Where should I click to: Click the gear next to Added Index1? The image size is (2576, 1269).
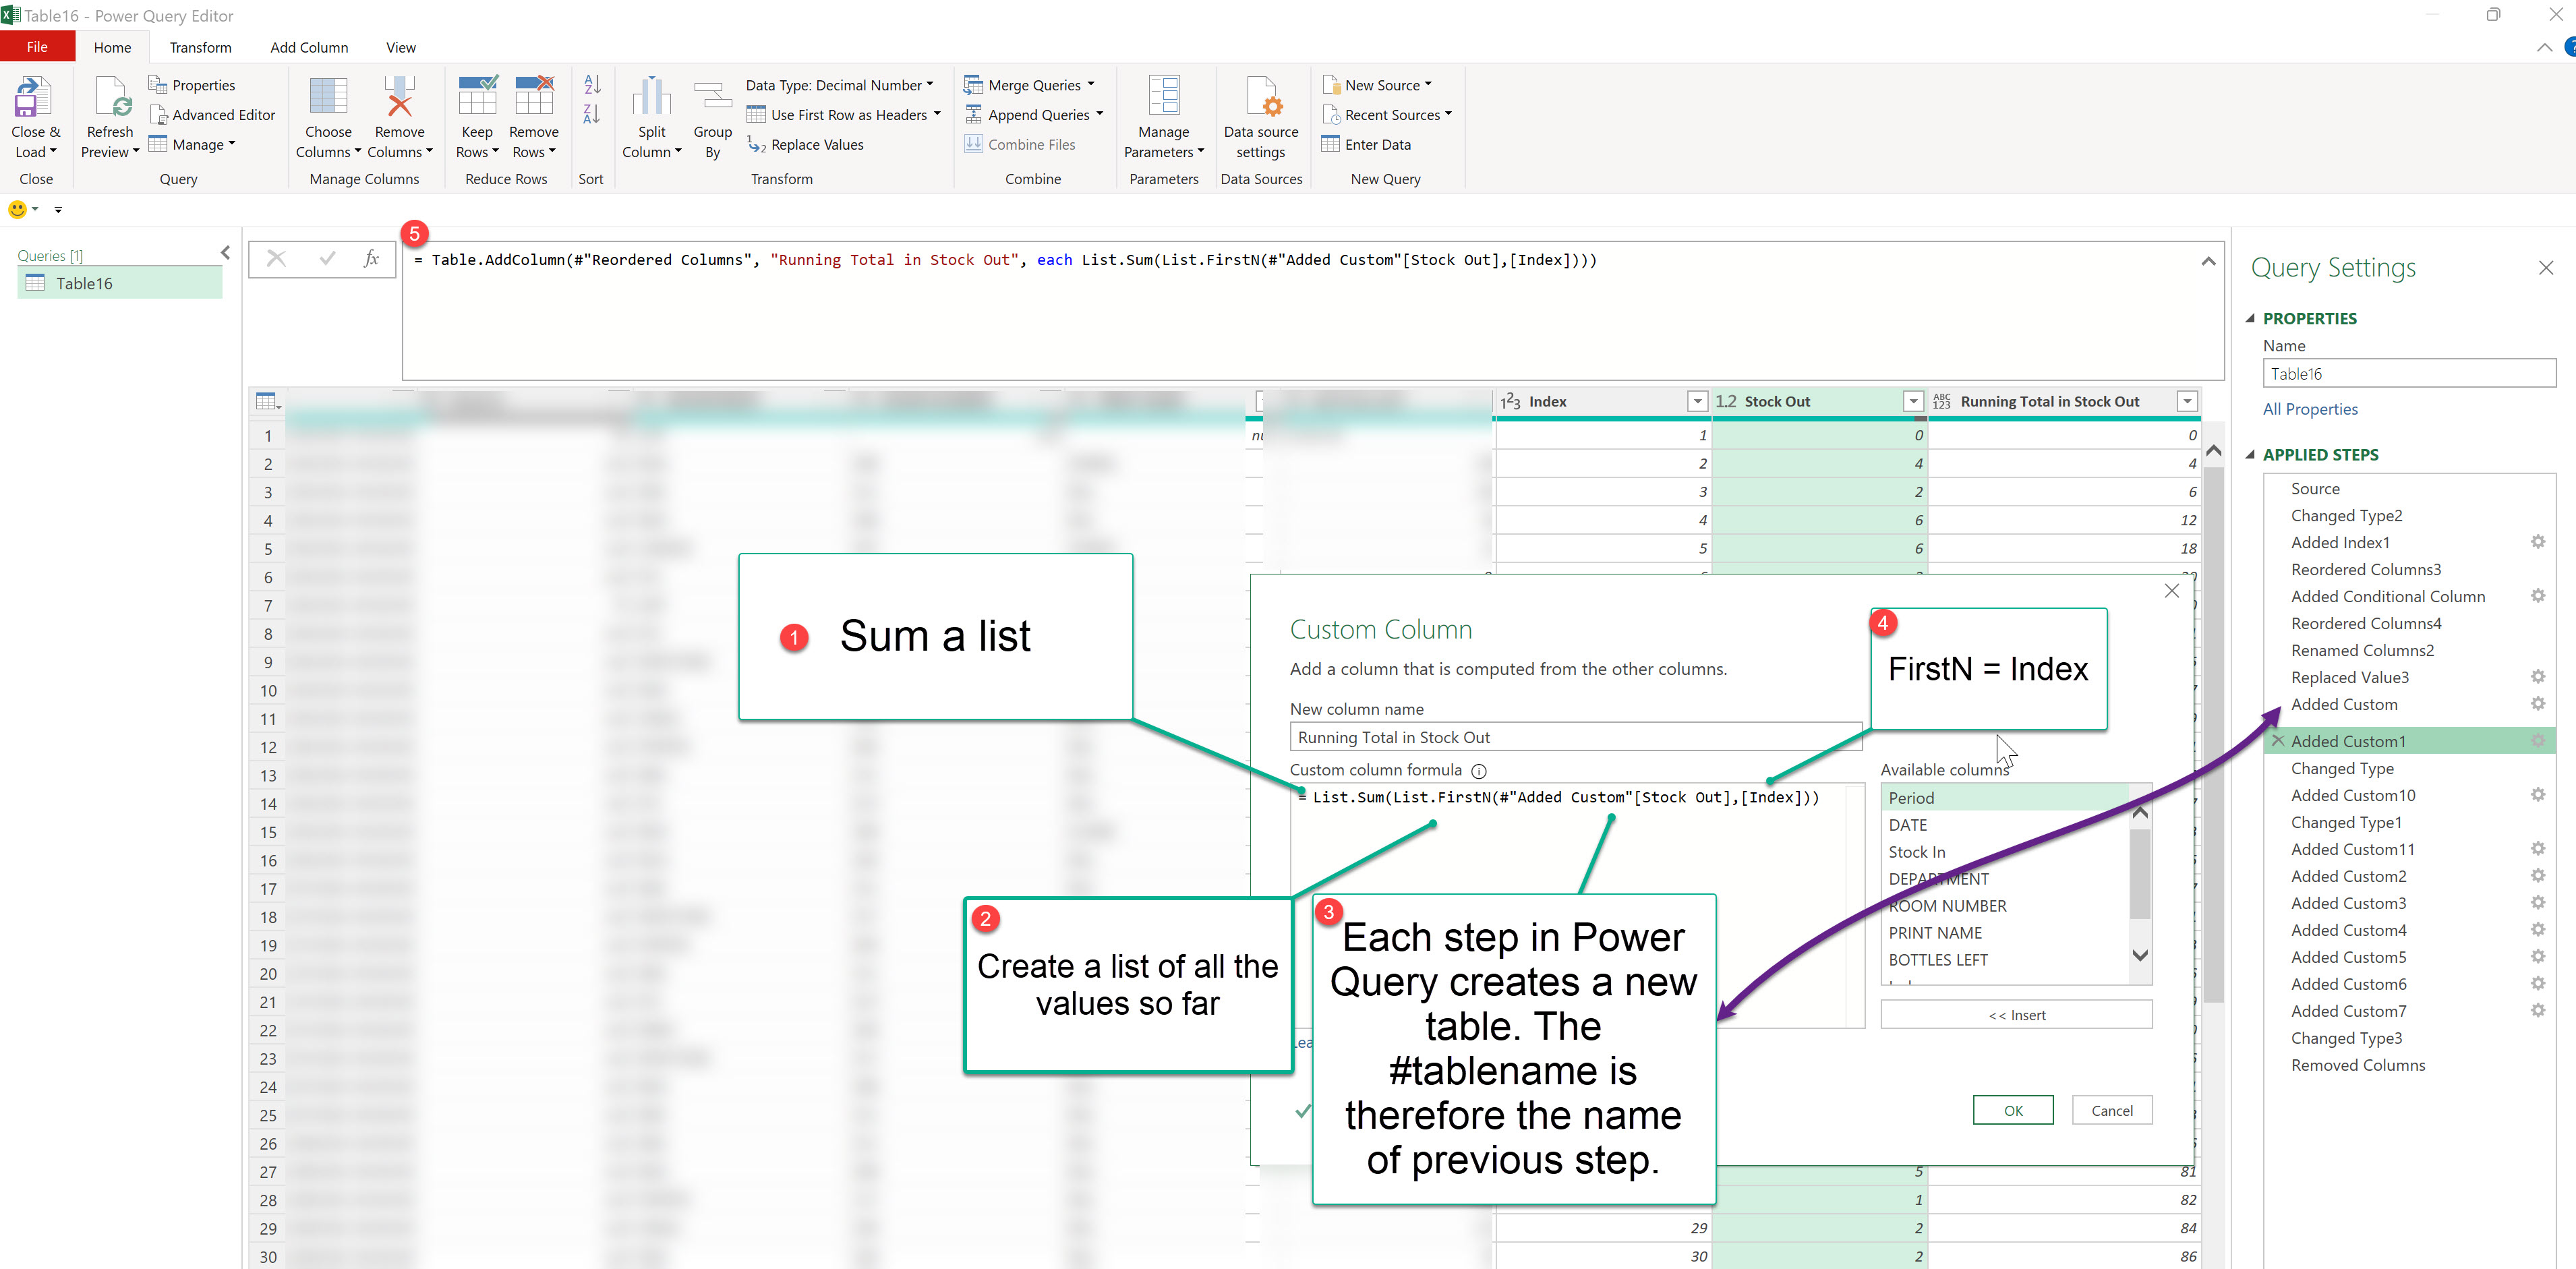click(x=2537, y=542)
